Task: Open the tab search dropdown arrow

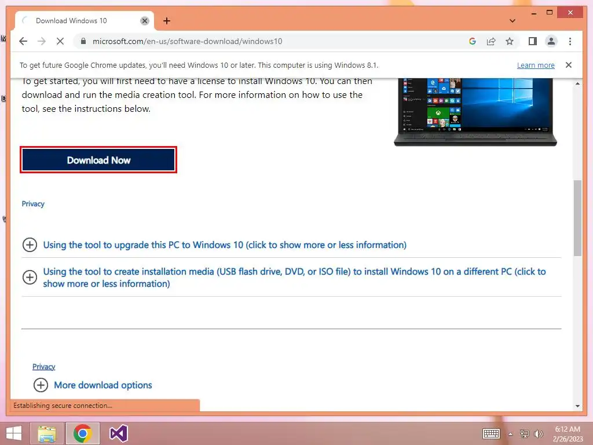Action: coord(513,21)
